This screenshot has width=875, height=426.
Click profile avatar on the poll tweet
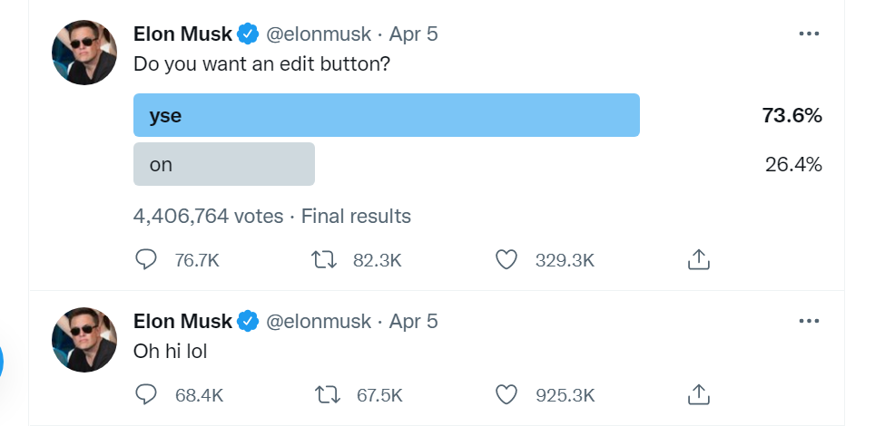coord(84,53)
